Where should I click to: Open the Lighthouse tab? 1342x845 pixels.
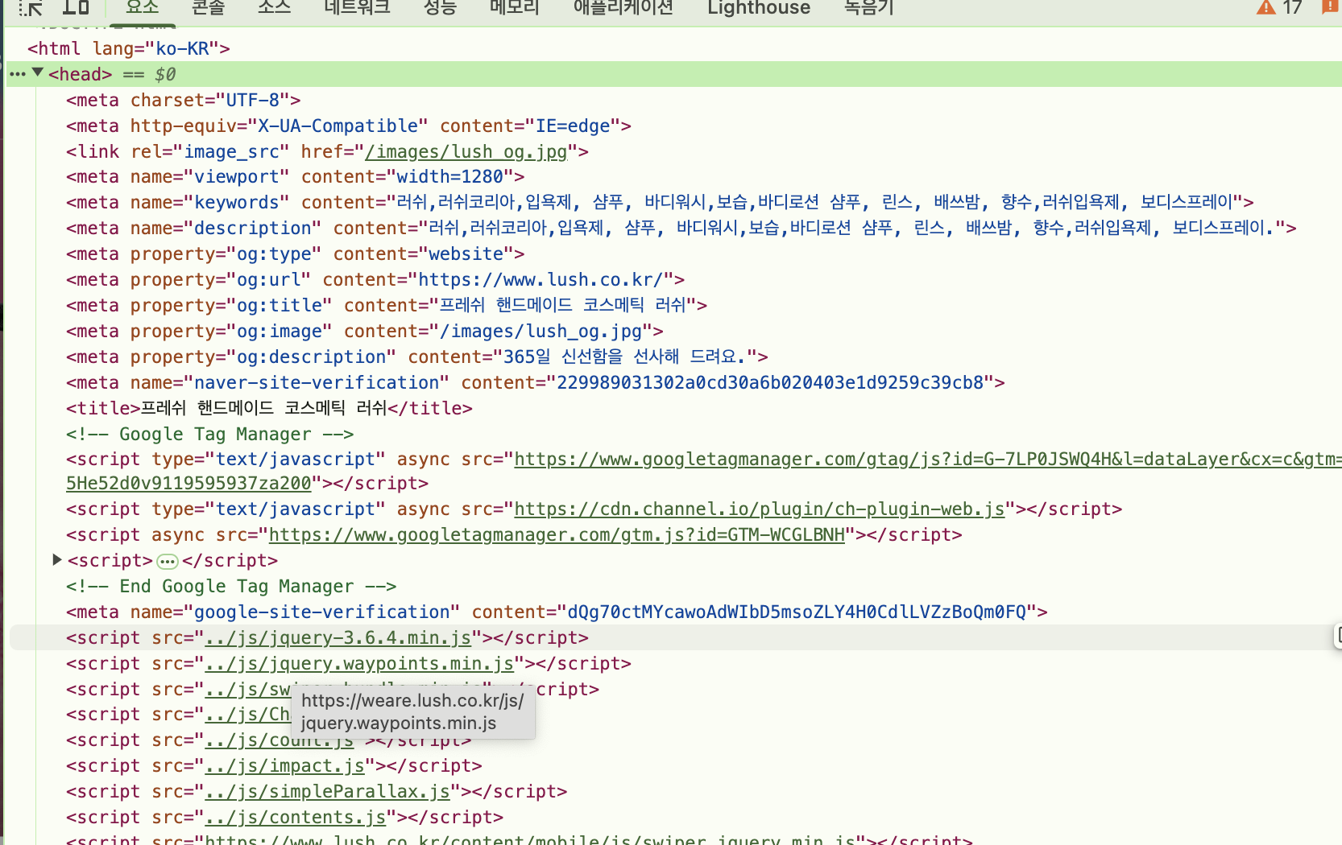coord(759,8)
